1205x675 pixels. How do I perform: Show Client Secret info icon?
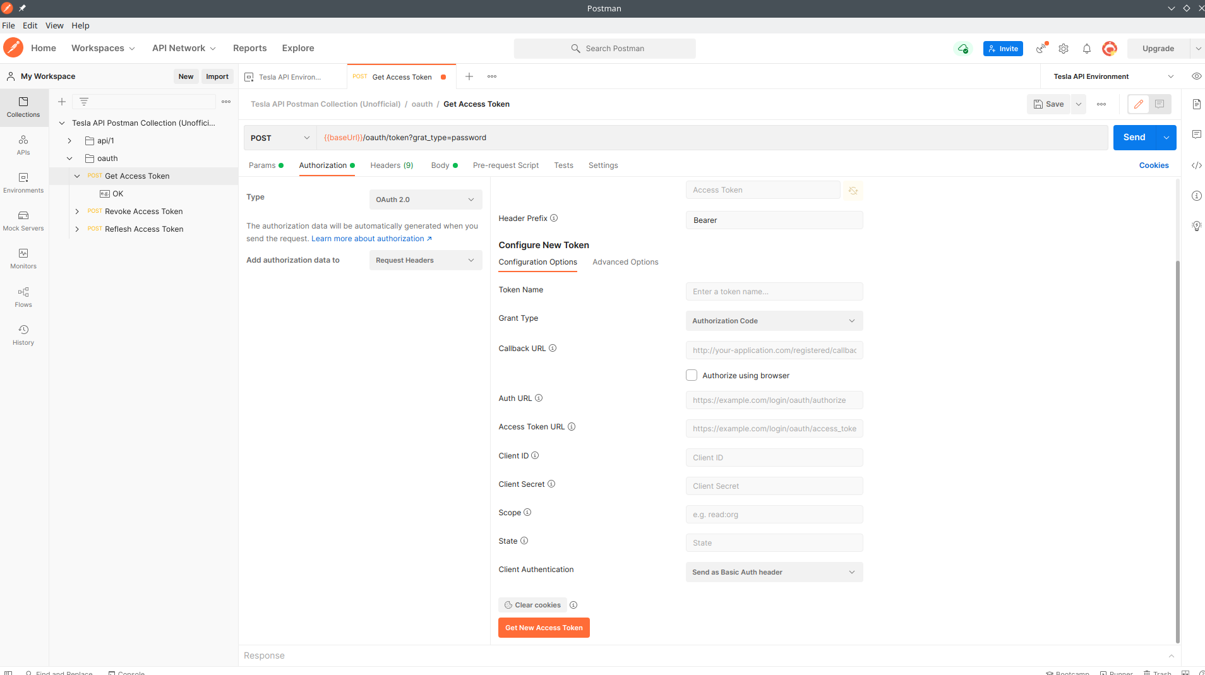(551, 484)
